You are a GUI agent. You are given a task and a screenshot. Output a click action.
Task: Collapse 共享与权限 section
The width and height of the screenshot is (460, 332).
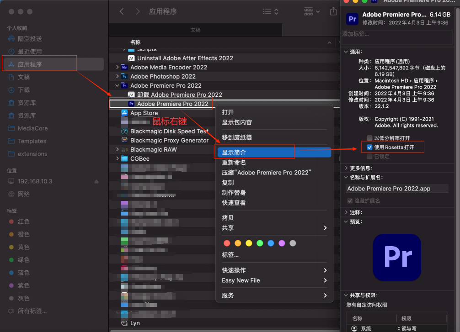pos(346,295)
